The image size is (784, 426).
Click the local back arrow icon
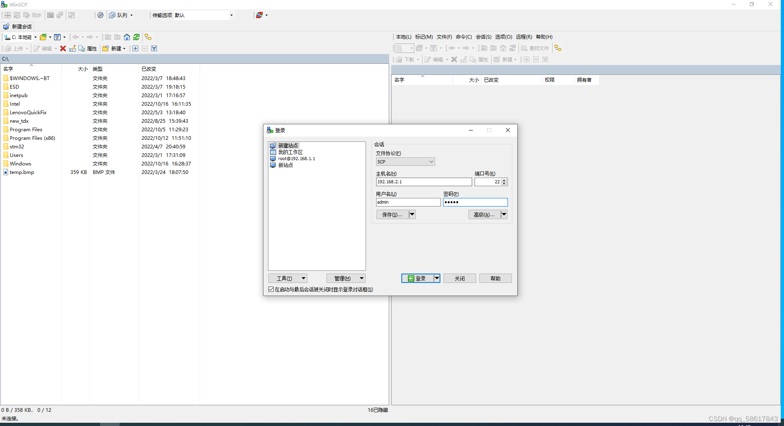click(76, 37)
